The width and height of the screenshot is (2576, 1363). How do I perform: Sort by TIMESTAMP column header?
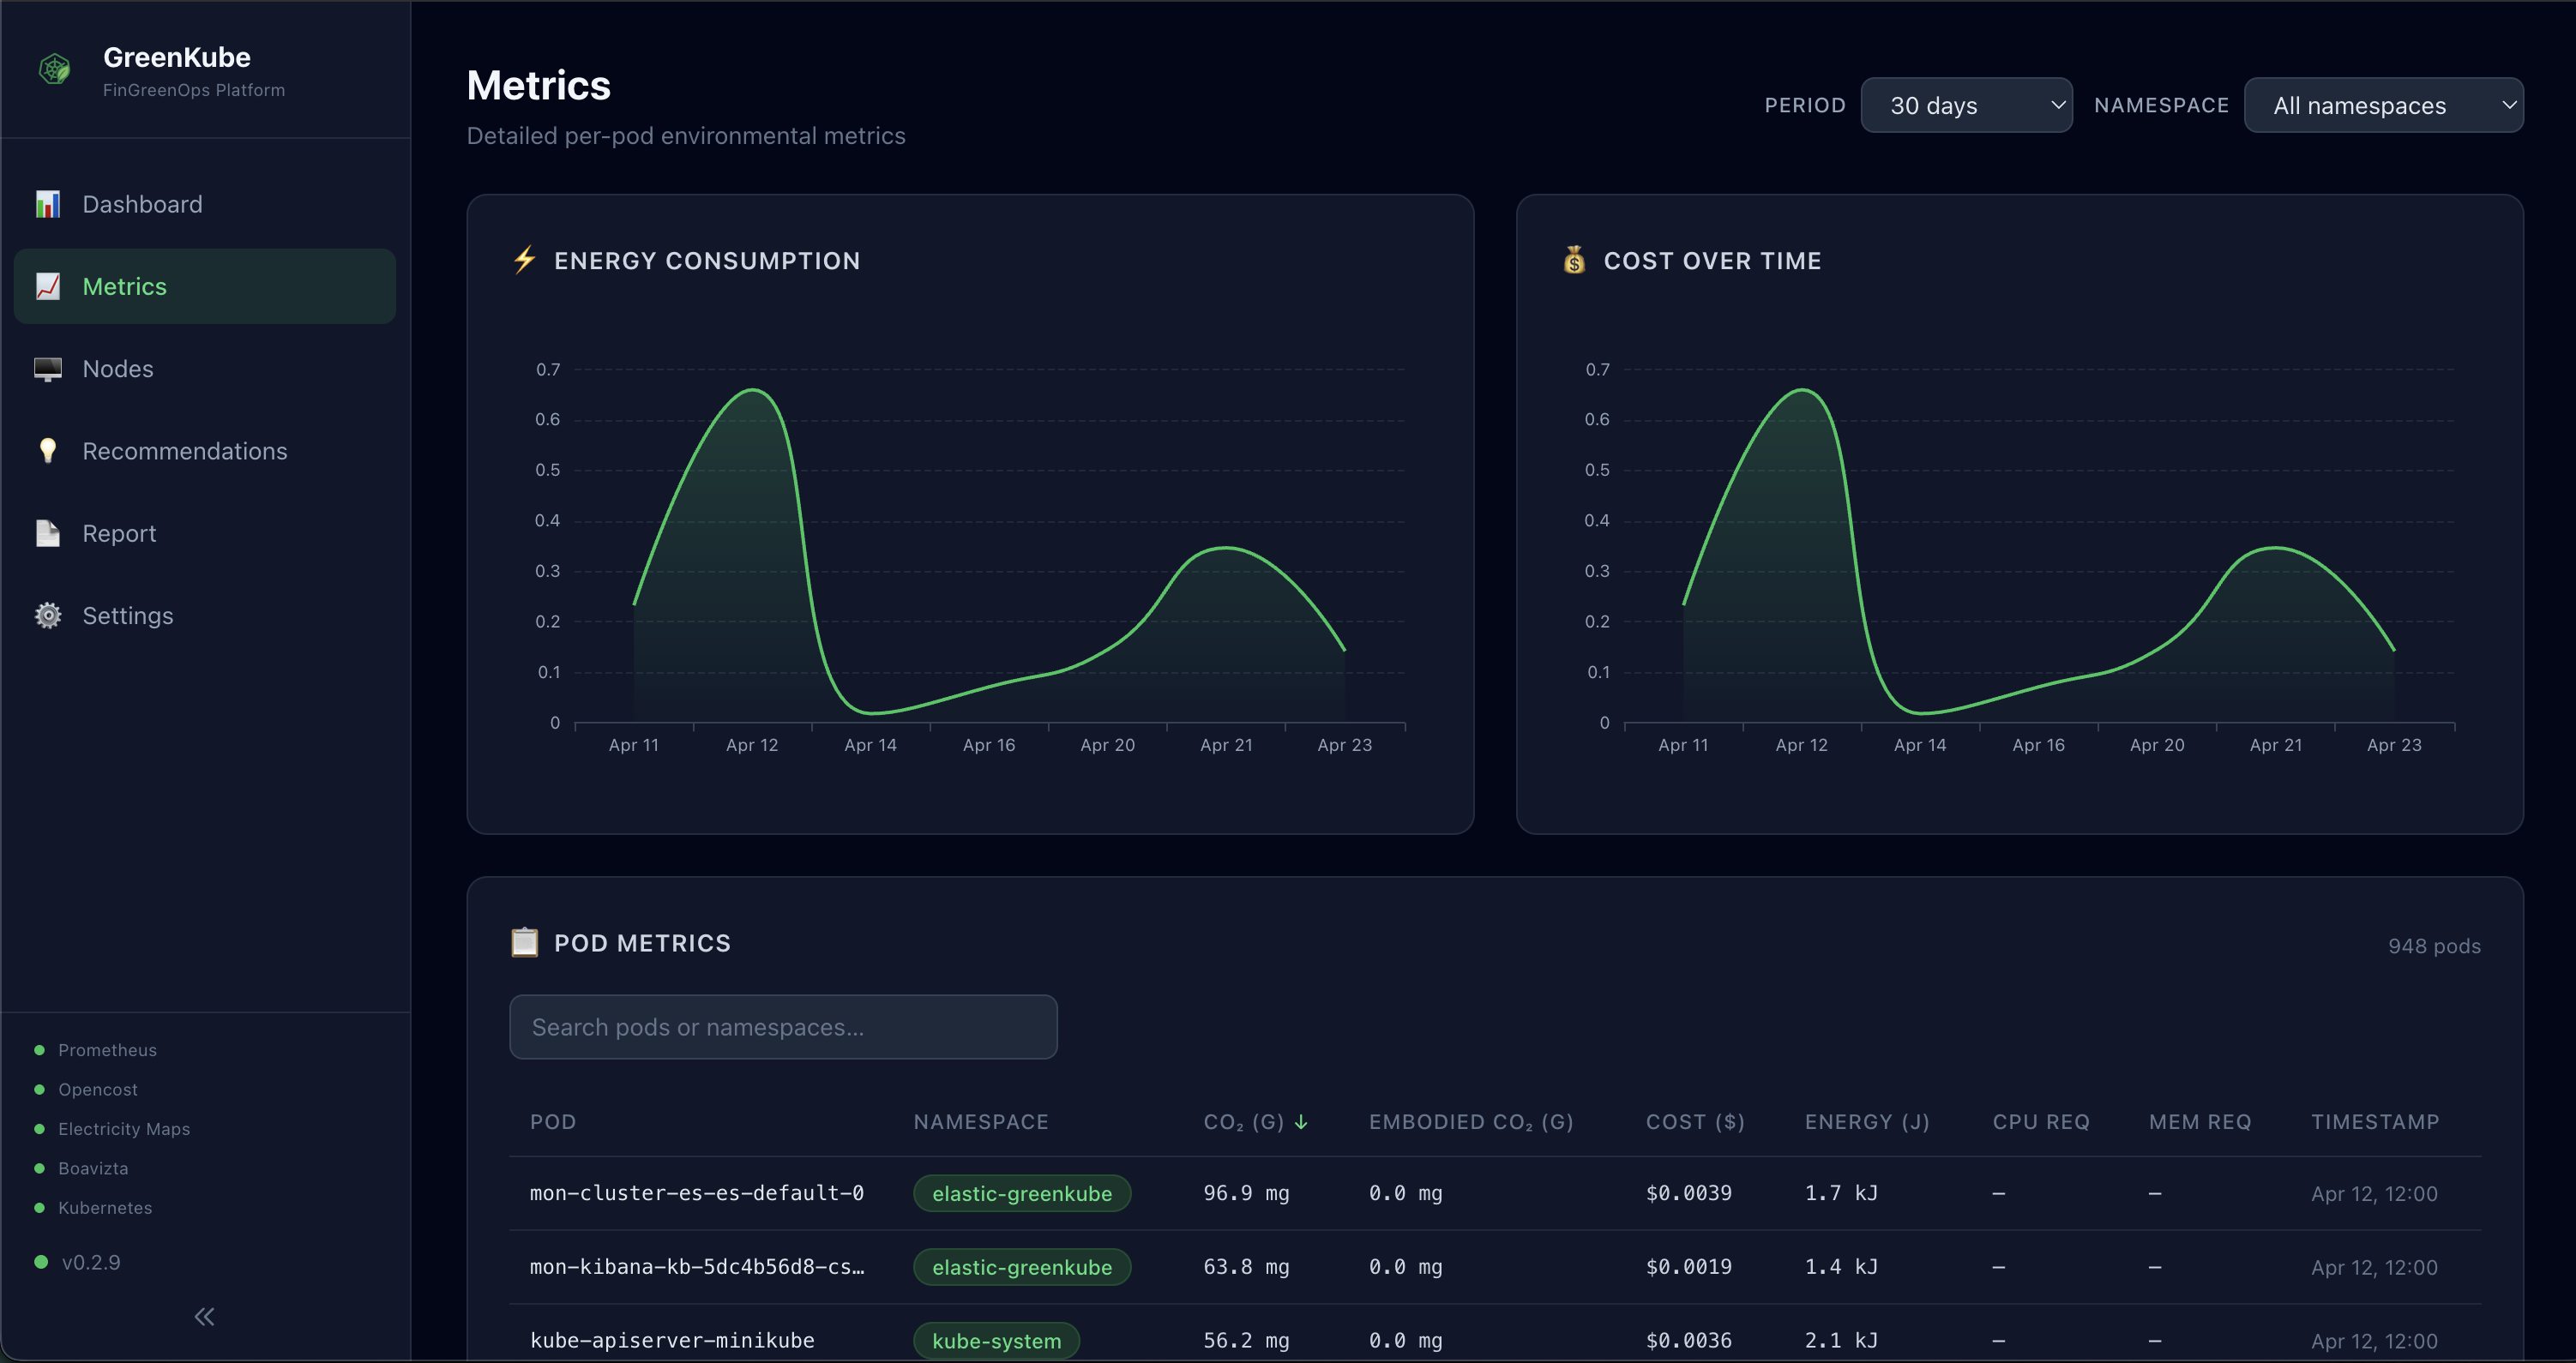2375,1122
